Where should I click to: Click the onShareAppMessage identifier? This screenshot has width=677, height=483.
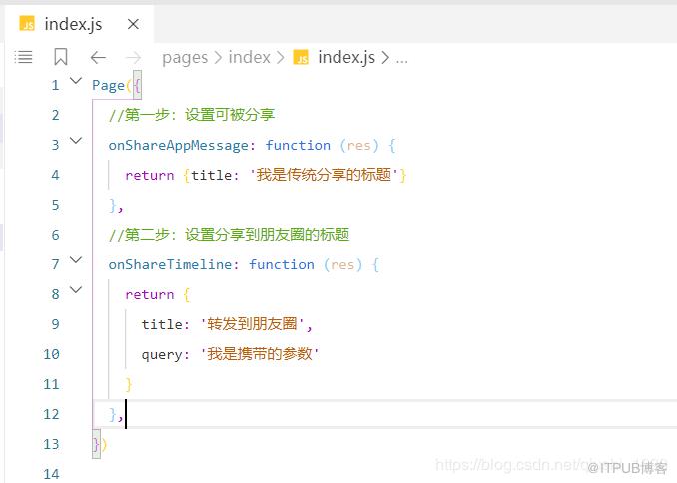click(x=179, y=146)
